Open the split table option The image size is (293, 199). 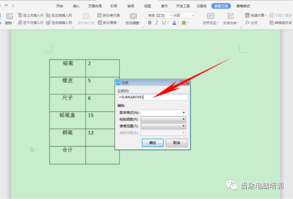tap(108, 23)
